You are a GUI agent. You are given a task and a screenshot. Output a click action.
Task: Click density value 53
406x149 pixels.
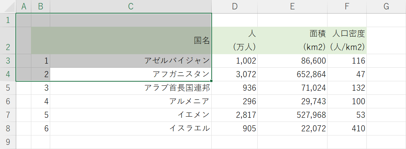pos(347,115)
